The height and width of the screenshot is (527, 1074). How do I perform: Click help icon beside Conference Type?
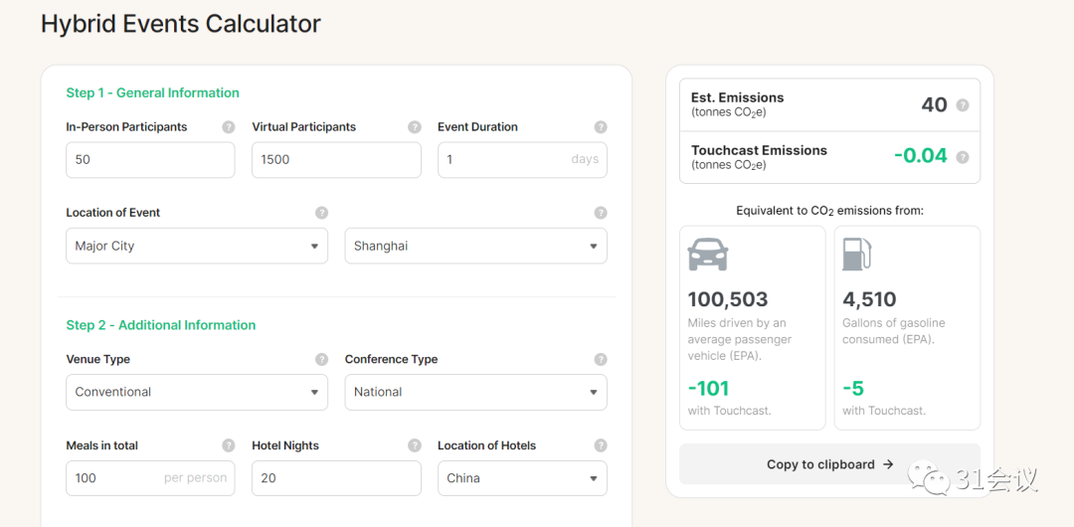tap(601, 360)
